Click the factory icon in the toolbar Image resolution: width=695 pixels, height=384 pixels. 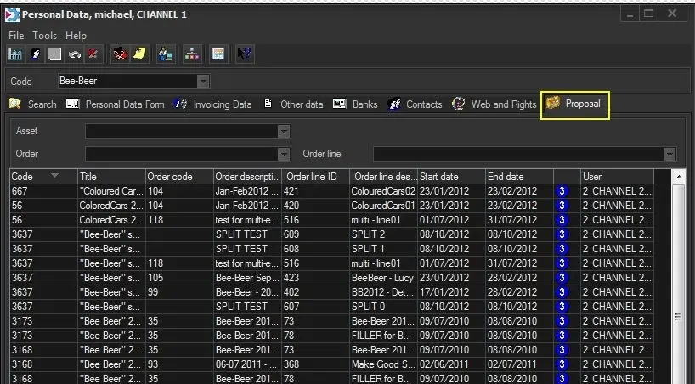point(15,54)
